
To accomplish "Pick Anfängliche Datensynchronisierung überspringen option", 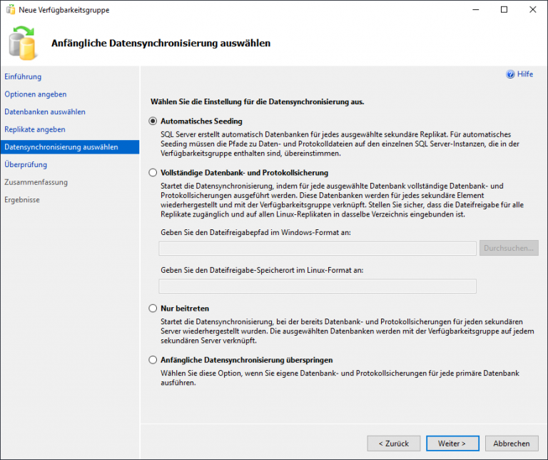I will click(153, 360).
